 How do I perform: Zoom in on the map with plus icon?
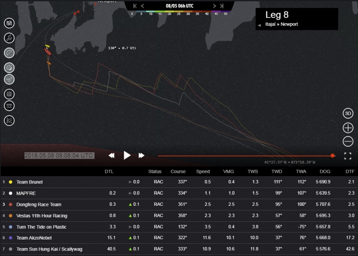tap(348, 128)
